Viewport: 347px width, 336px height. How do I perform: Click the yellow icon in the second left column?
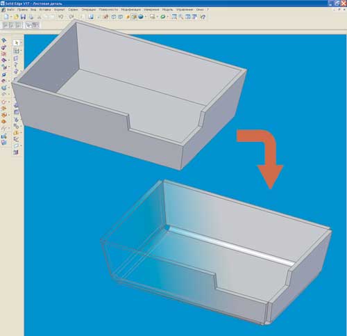[16, 133]
